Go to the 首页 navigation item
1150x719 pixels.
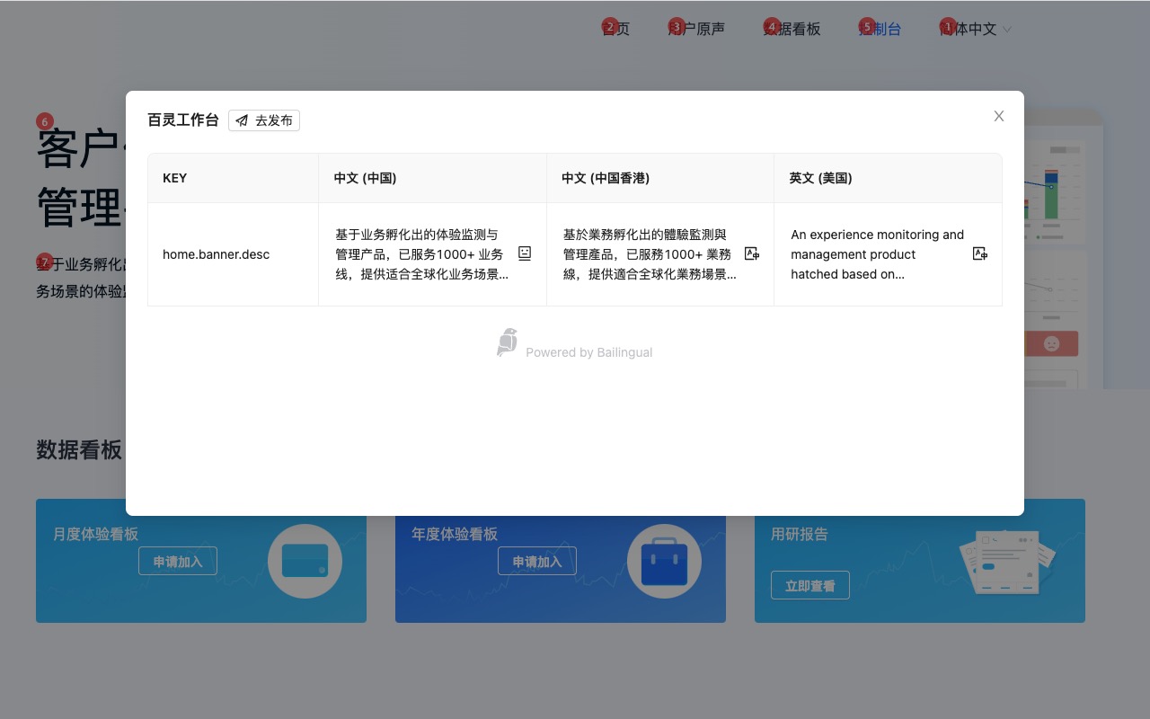(616, 28)
